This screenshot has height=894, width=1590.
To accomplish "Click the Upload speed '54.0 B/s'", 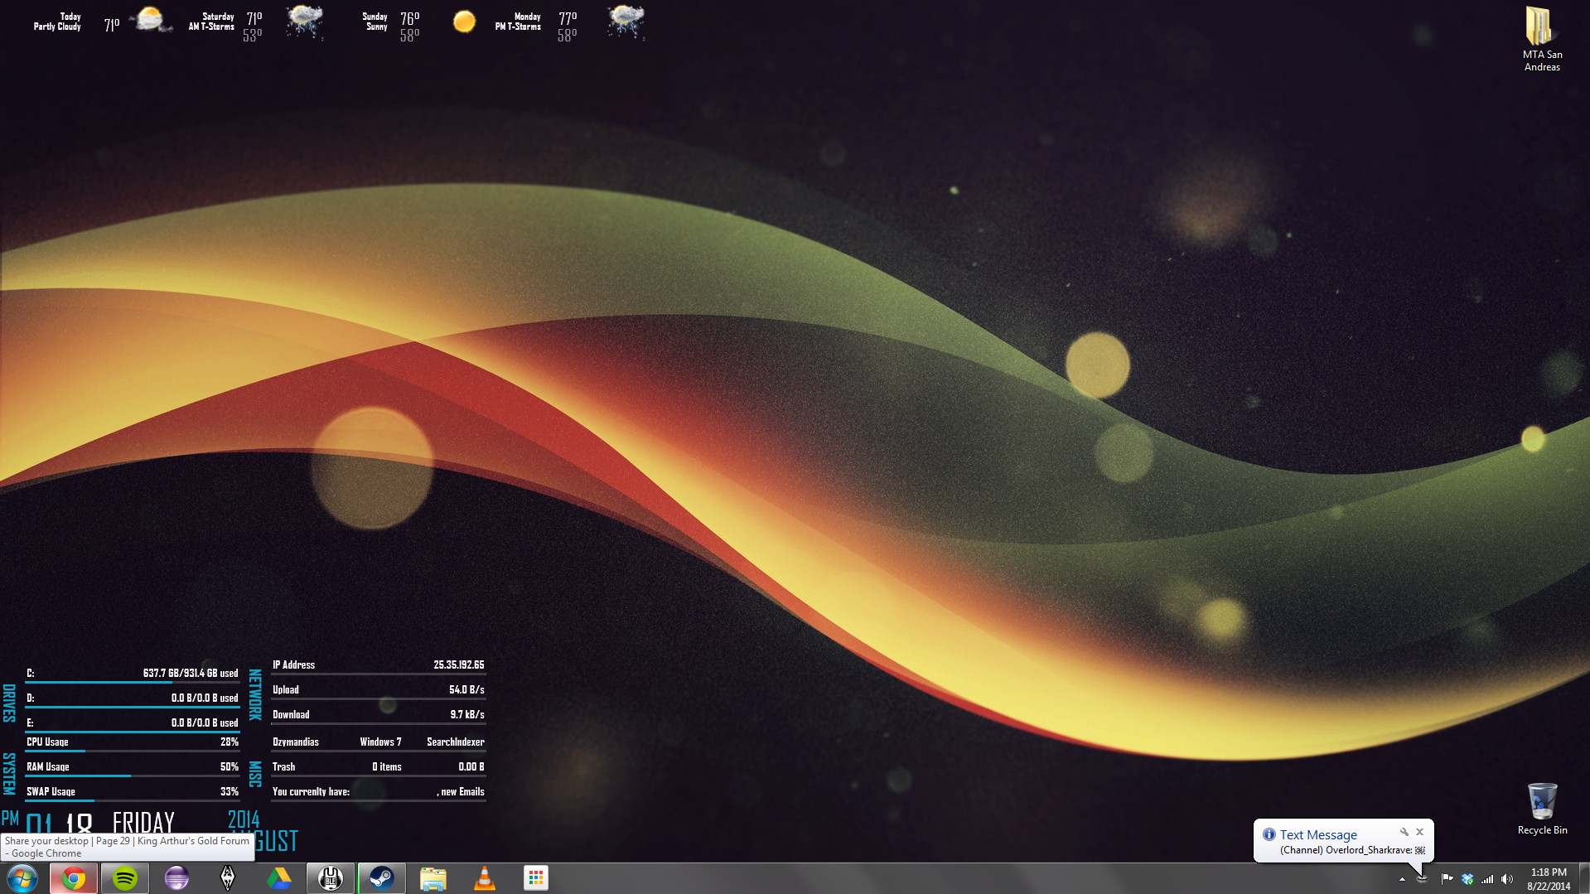I will point(466,689).
